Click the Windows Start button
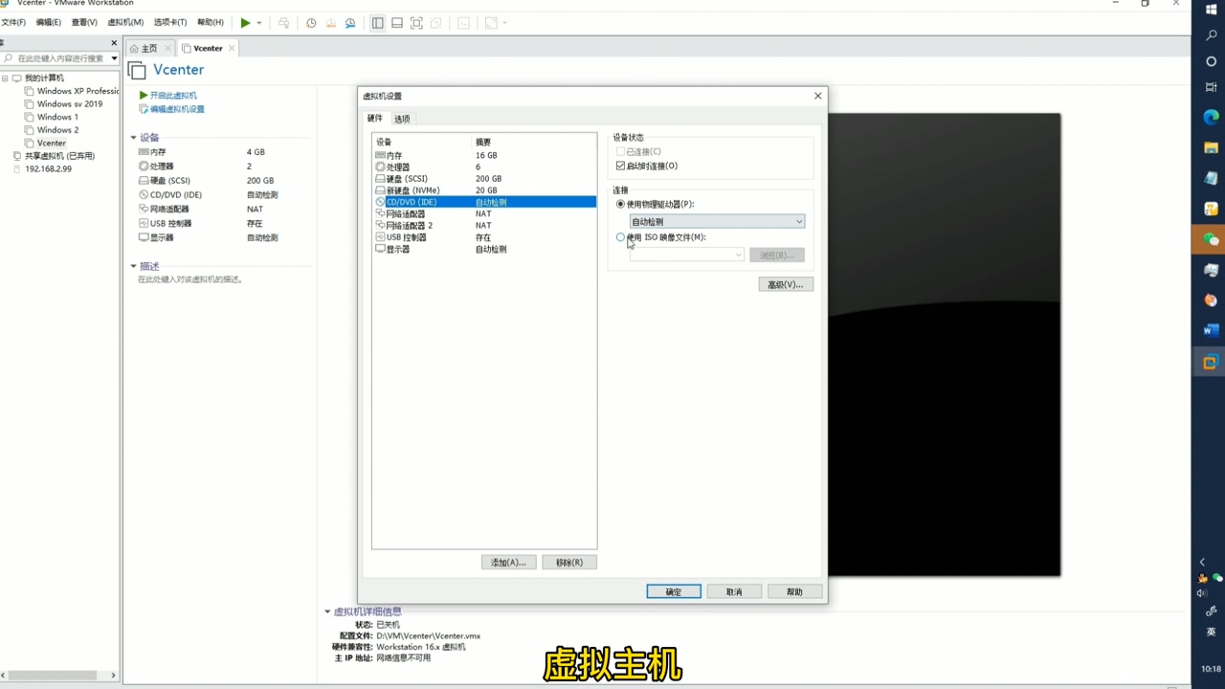This screenshot has width=1225, height=689. tap(1211, 9)
